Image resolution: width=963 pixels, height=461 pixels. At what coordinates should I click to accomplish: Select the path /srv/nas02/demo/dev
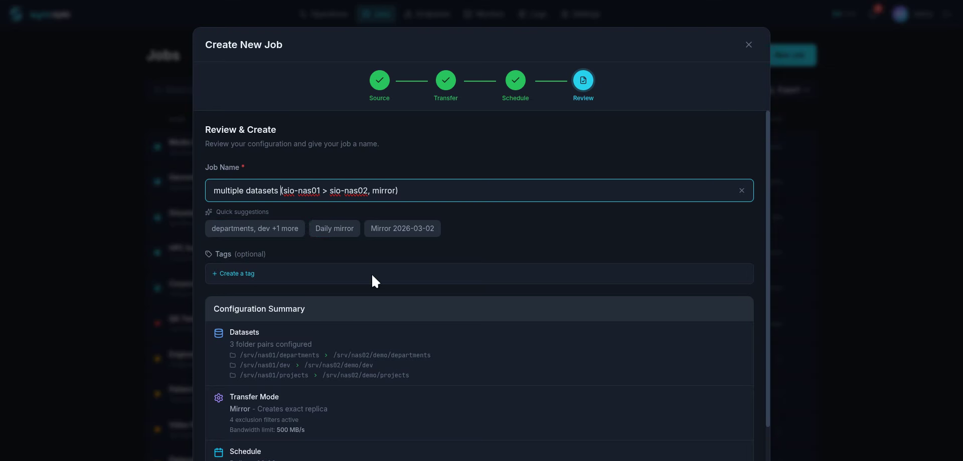pos(339,365)
